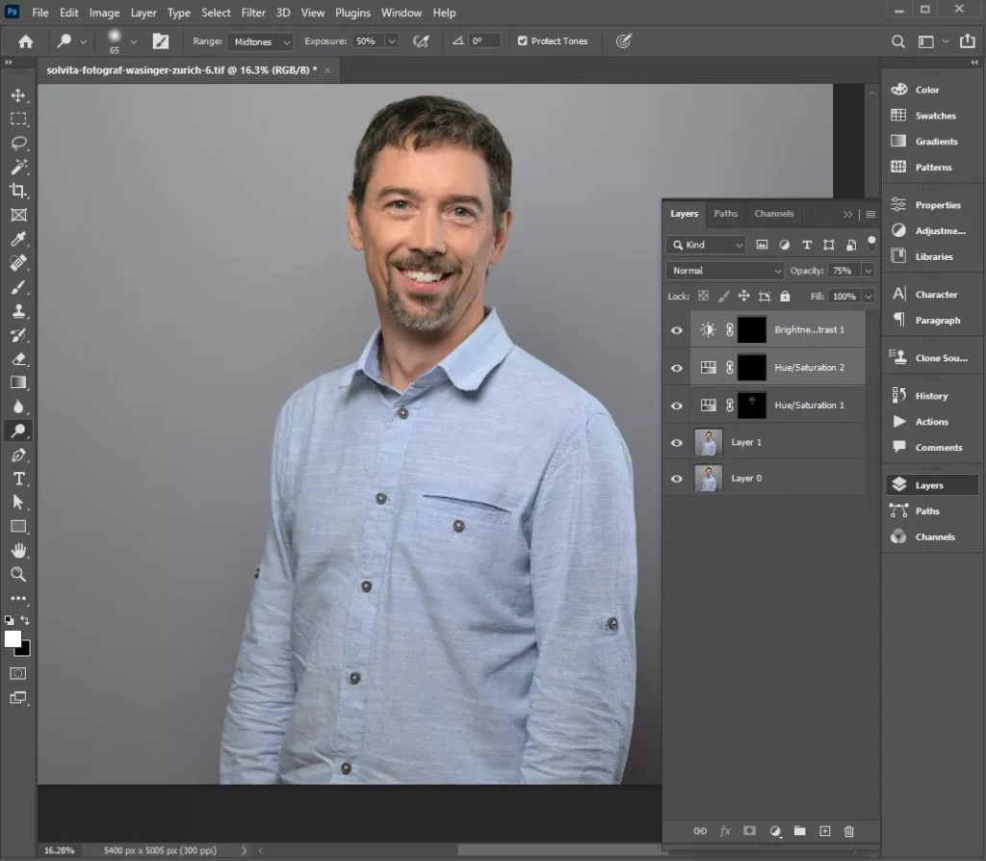Hide the Hue/Saturation 2 adjustment layer

677,368
